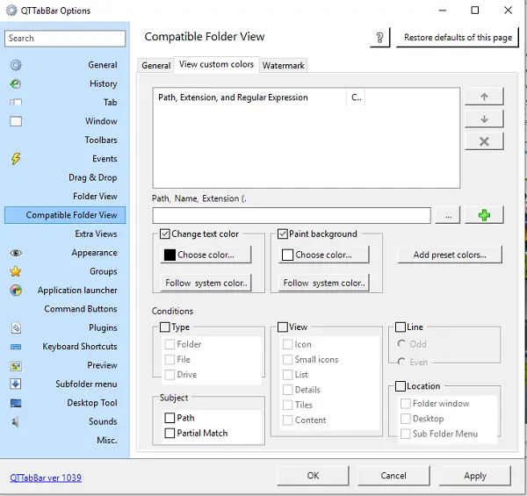Add entry with green plus button
The height and width of the screenshot is (496, 527).
click(x=484, y=215)
